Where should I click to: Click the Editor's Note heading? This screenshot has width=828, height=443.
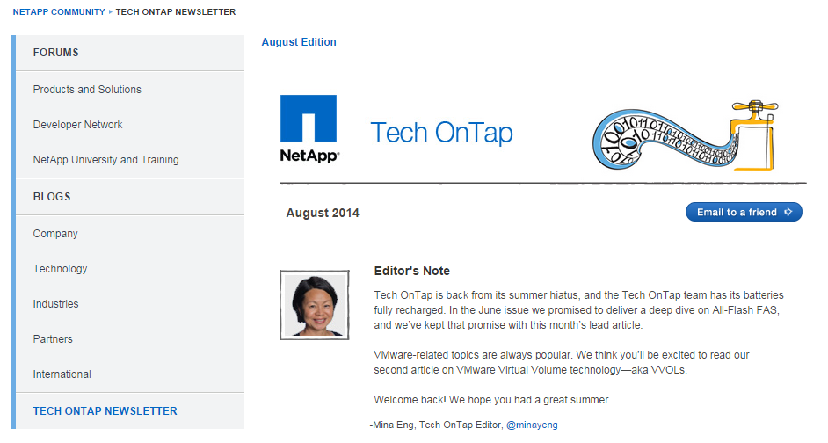[412, 271]
